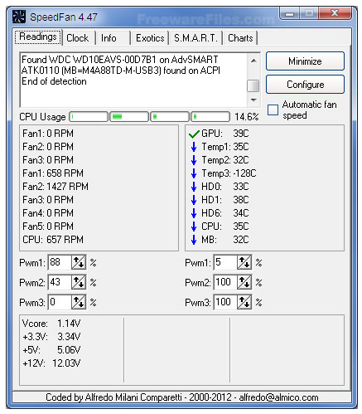
Task: Click the SpeedFan 4.47 window title text
Action: (64, 17)
